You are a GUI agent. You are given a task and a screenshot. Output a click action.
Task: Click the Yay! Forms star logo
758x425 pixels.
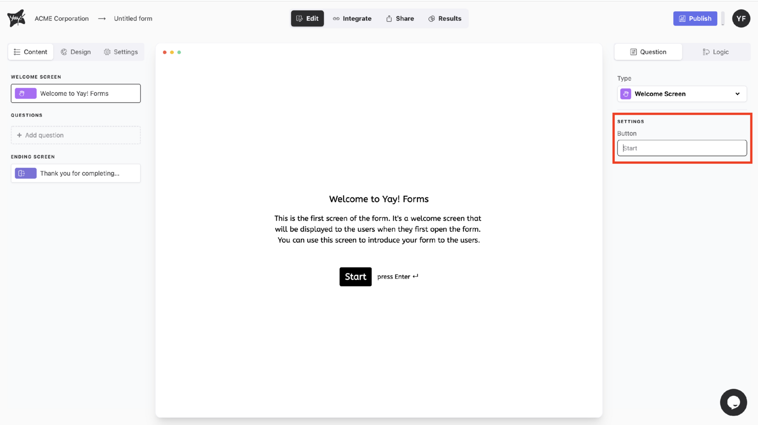(17, 18)
